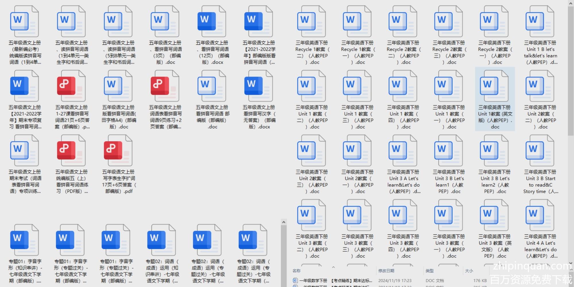The image size is (574, 287).
Task: Open highlighted Unit 1教案（英文版）file icon
Action: 494,86
